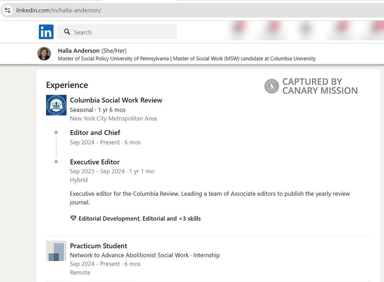Focus the LinkedIn Search field
384x282 pixels.
click(x=117, y=32)
